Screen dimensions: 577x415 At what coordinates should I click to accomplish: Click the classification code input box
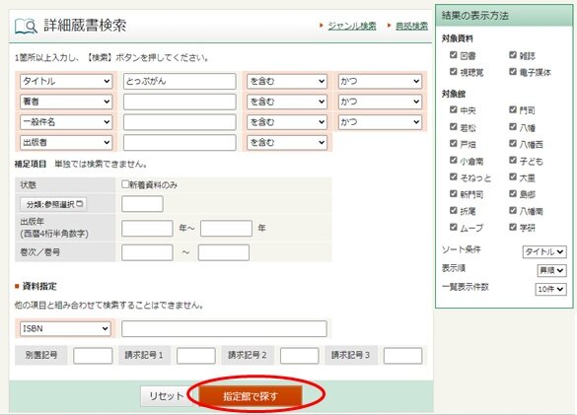[142, 204]
